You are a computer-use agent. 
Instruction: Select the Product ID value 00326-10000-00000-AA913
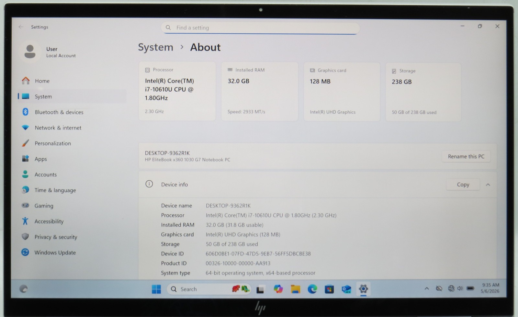click(x=238, y=264)
